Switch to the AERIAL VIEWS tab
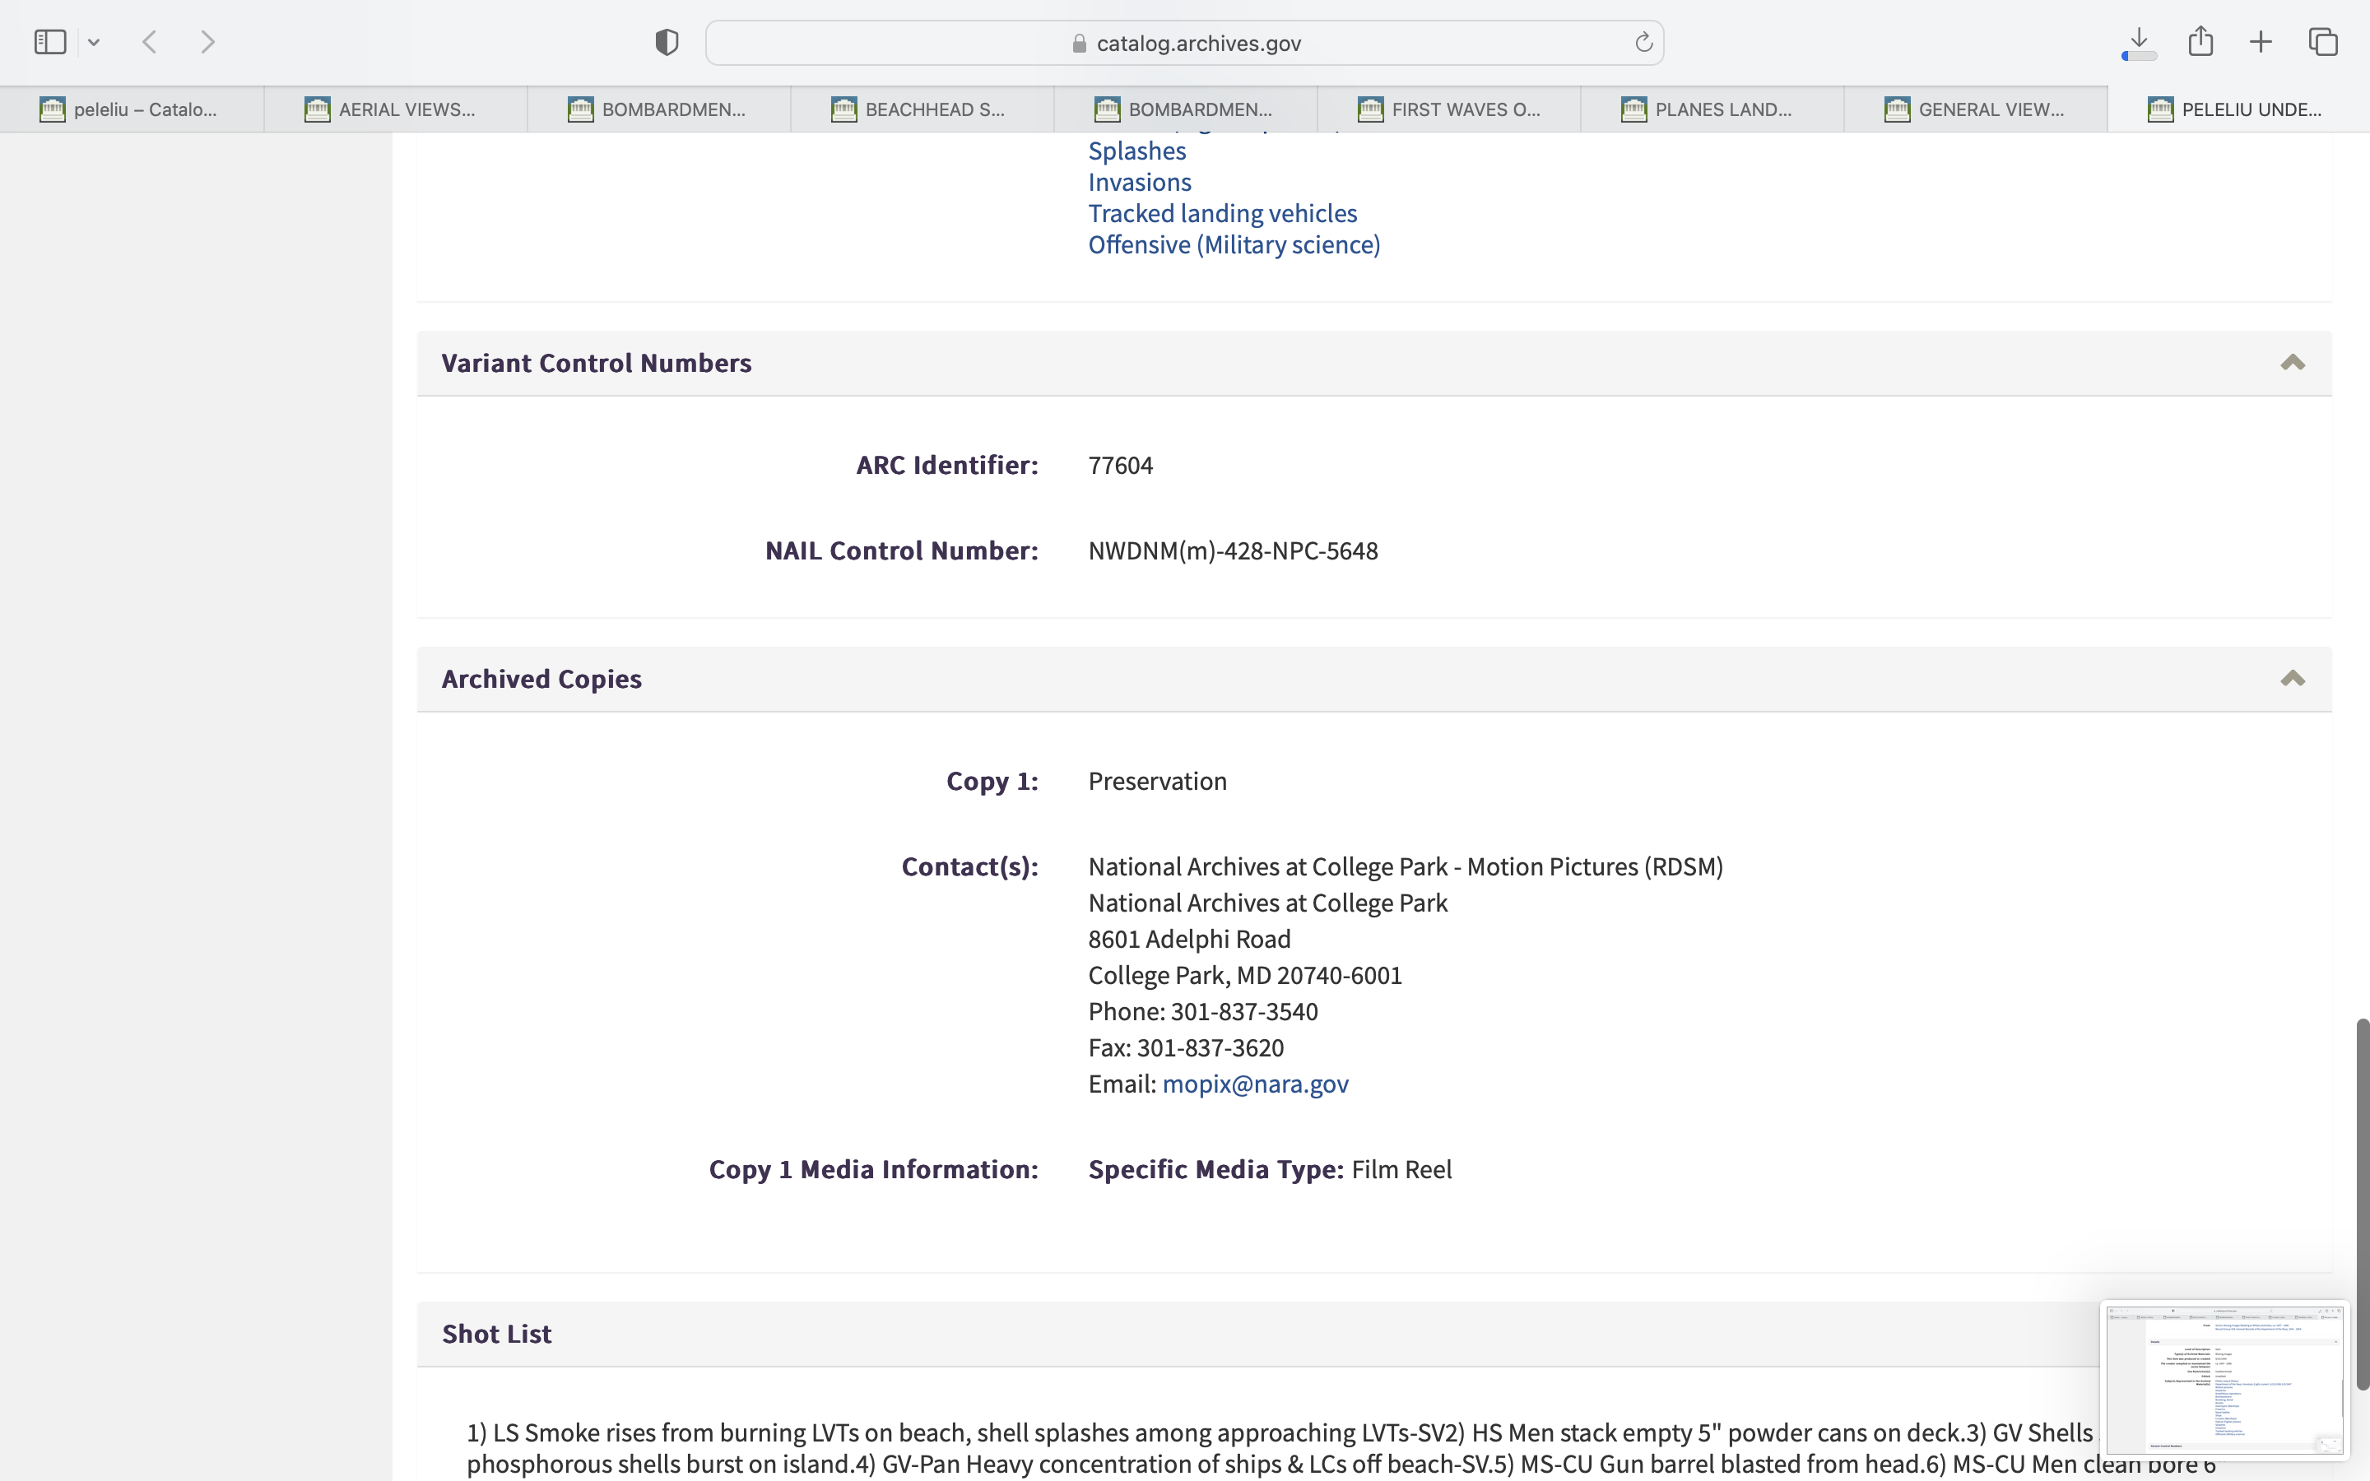The image size is (2370, 1481). coord(396,109)
